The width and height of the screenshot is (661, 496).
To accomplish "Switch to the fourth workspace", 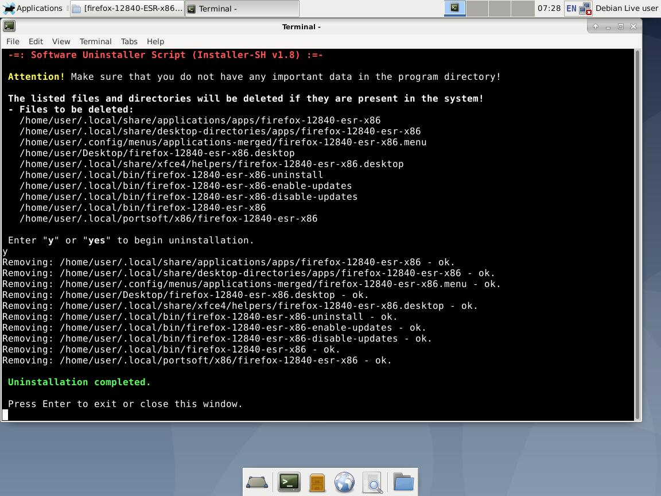I will point(522,8).
